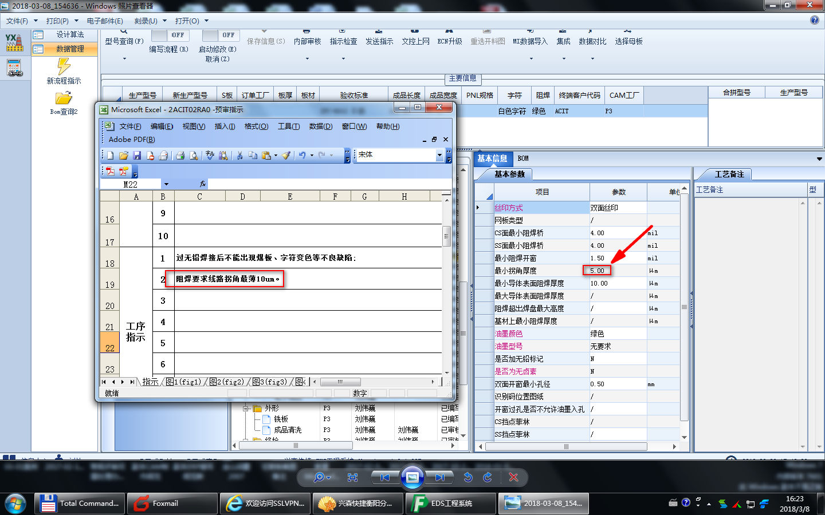The image size is (825, 515).
Task: Rotate the photo clockwise in photo viewer
Action: pos(488,477)
